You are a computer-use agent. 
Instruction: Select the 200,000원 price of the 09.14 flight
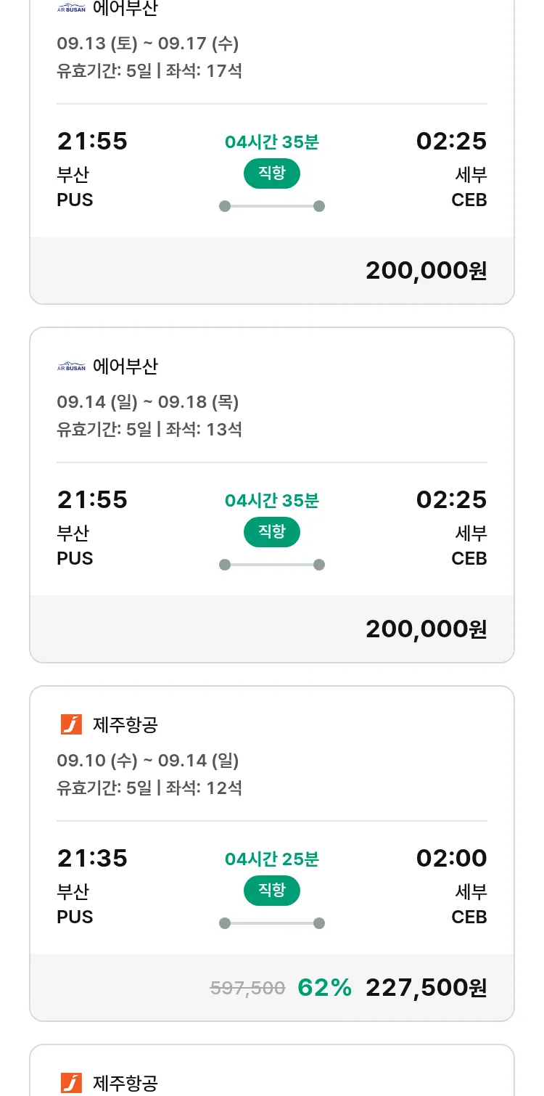(426, 629)
